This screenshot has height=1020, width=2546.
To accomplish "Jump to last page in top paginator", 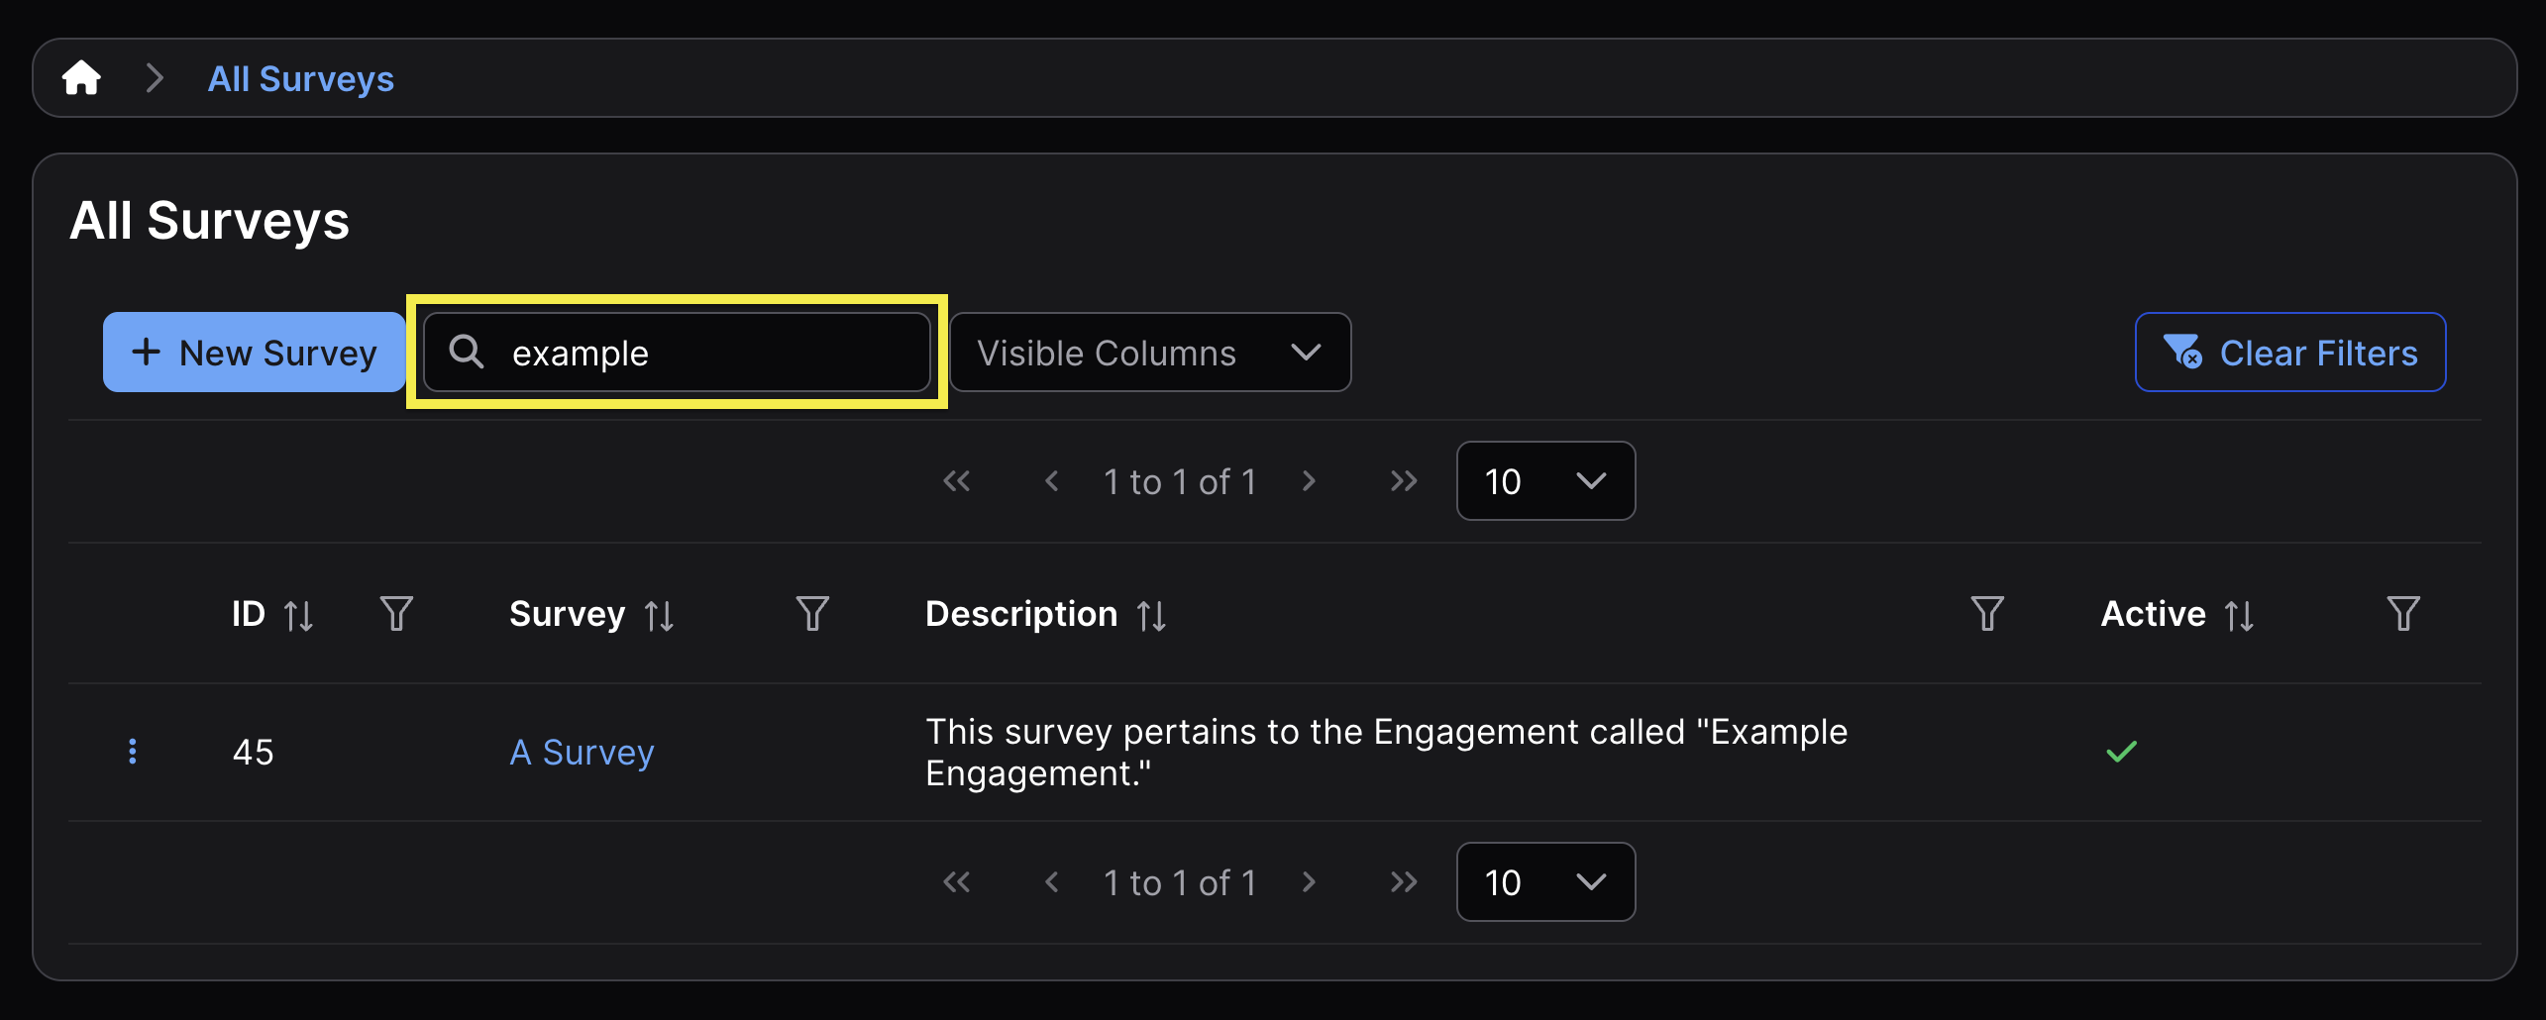I will tap(1403, 481).
